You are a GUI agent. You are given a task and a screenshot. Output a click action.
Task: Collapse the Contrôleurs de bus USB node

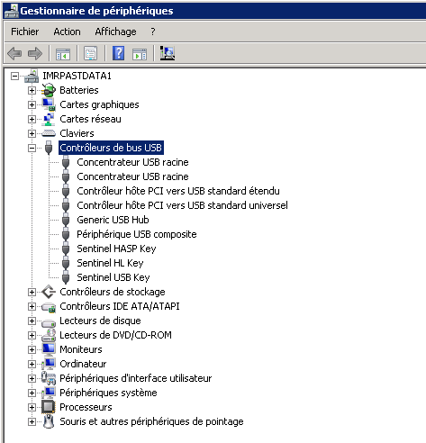pos(32,148)
